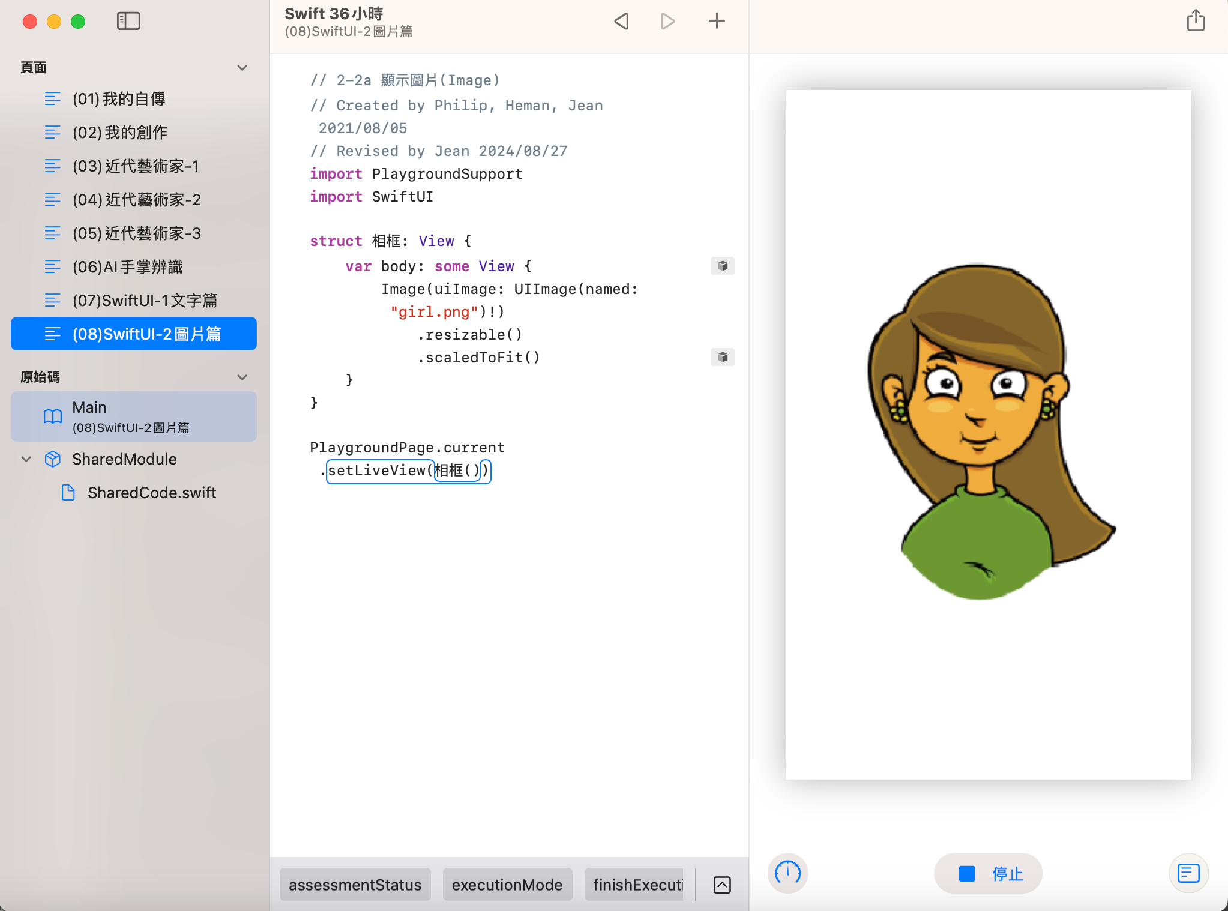The image size is (1228, 911).
Task: Go to next page arrow
Action: (667, 22)
